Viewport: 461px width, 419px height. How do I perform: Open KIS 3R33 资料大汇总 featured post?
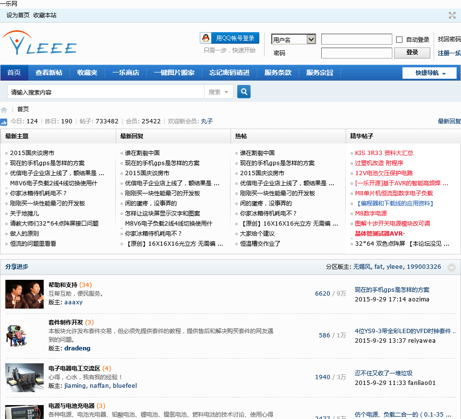coord(384,153)
